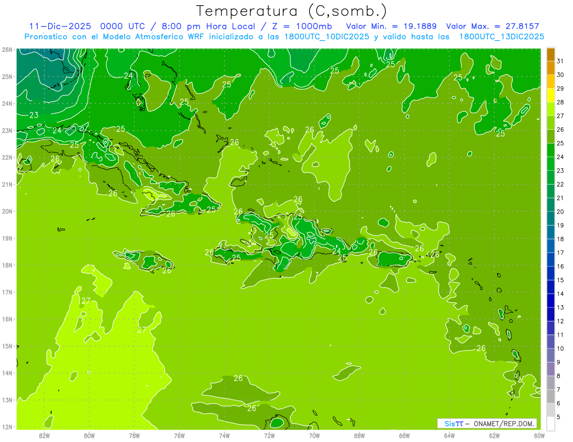
Task: Click the 82W longitude axis label
Action: click(44, 435)
